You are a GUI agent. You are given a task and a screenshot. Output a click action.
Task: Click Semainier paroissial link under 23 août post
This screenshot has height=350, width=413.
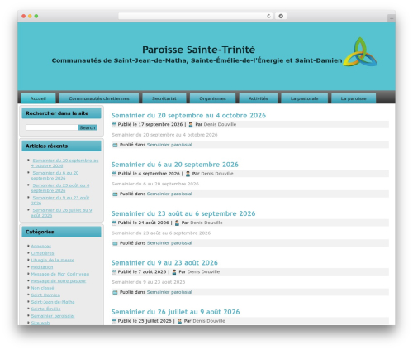coord(169,243)
